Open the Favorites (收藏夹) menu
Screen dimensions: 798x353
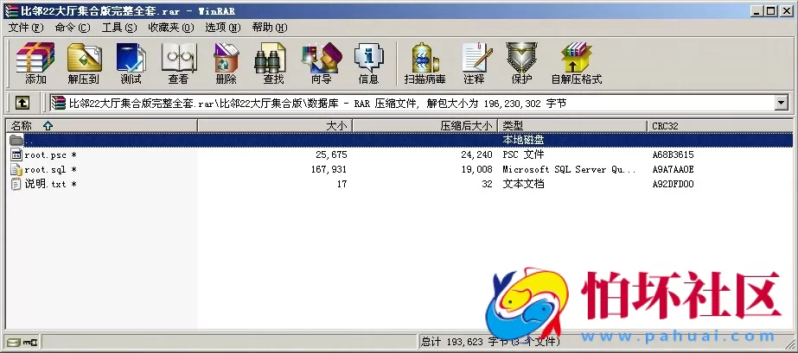pyautogui.click(x=171, y=28)
